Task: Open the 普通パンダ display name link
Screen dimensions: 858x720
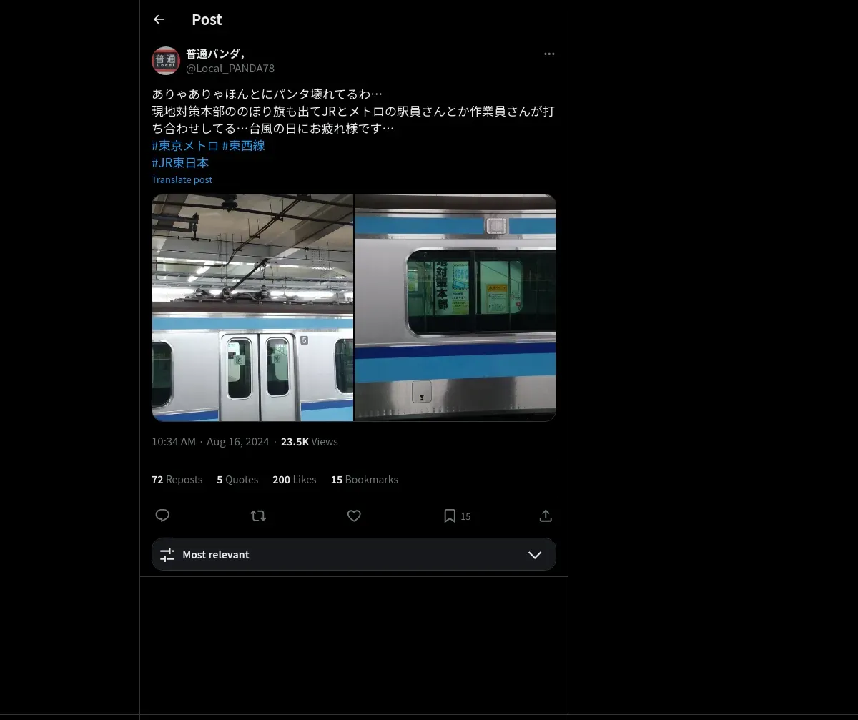Action: click(x=216, y=54)
